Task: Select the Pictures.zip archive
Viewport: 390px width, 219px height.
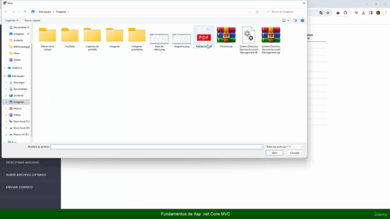Action: point(226,37)
